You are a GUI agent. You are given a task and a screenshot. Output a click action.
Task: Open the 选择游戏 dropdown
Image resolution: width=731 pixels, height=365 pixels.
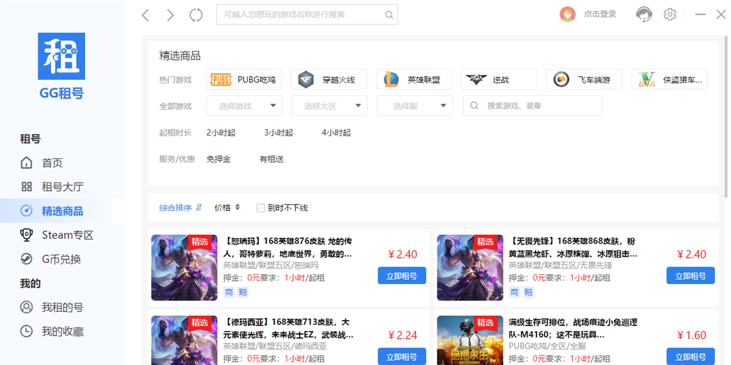tap(244, 106)
